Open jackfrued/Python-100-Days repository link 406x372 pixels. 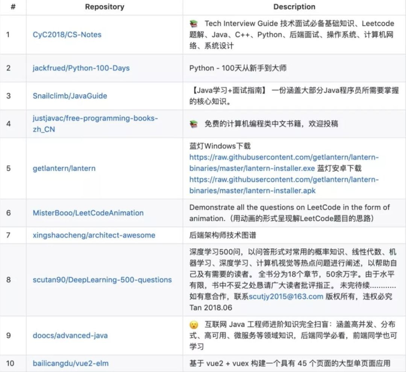pyautogui.click(x=81, y=68)
